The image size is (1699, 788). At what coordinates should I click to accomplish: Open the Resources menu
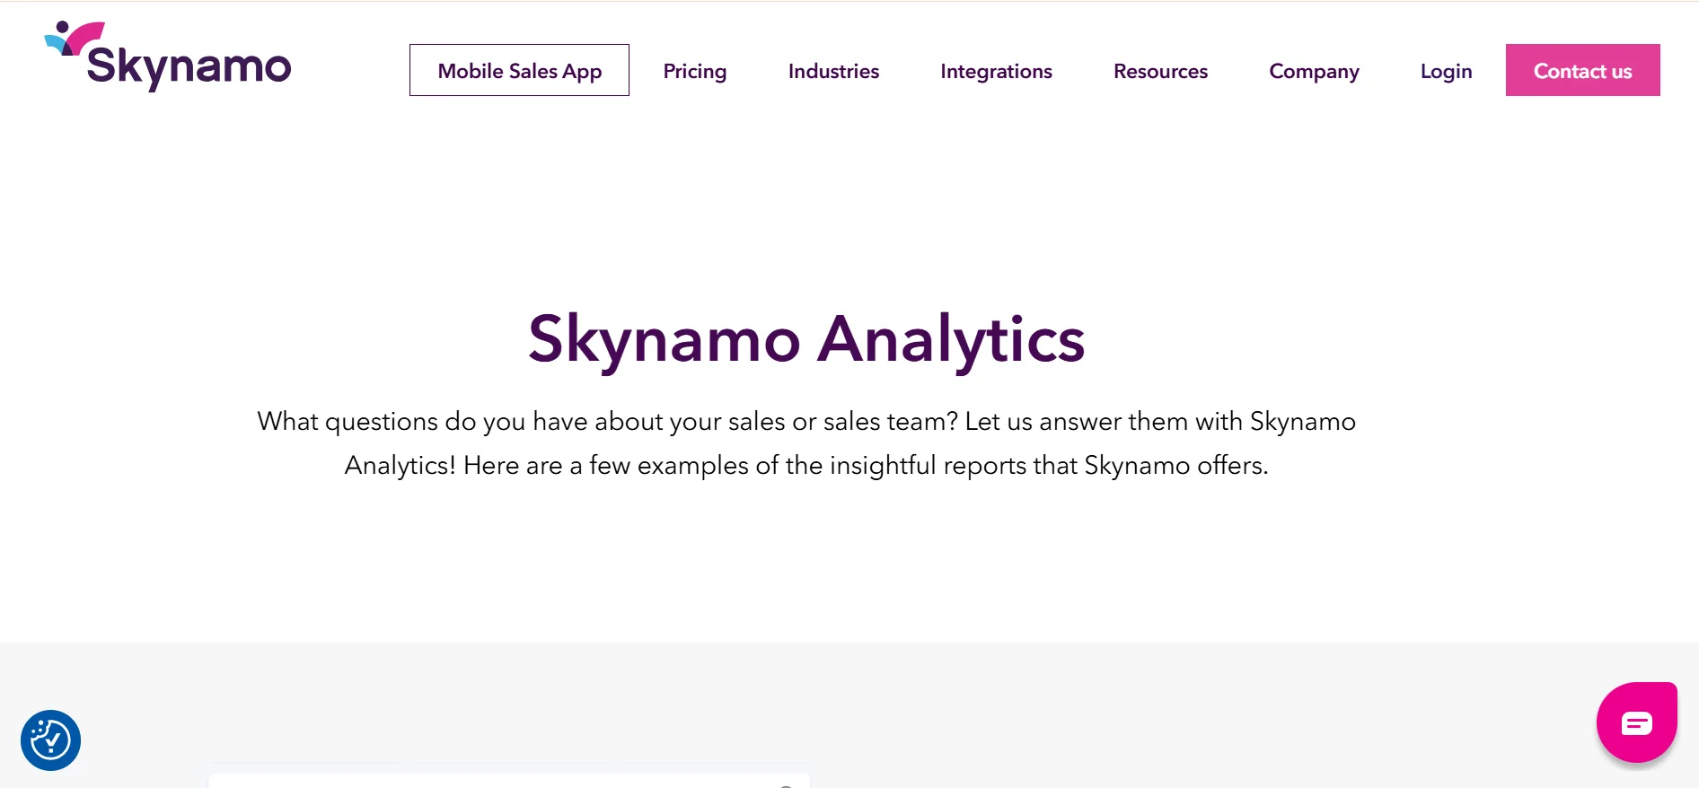click(x=1160, y=71)
